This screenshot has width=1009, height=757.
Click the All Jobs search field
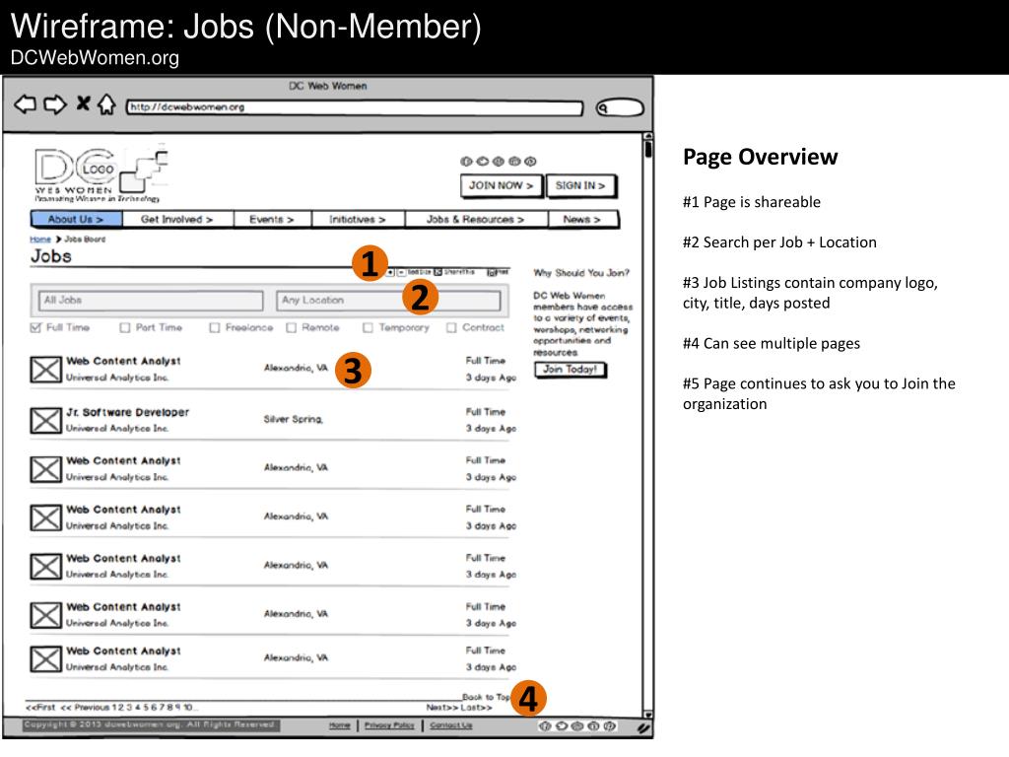click(x=151, y=301)
